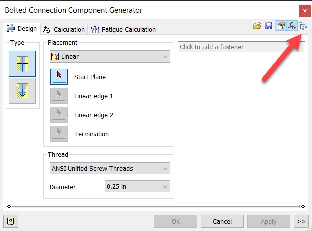This screenshot has height=231, width=312.
Task: Open the ANSI Unified Screw Threads dropdown
Action: (x=110, y=168)
